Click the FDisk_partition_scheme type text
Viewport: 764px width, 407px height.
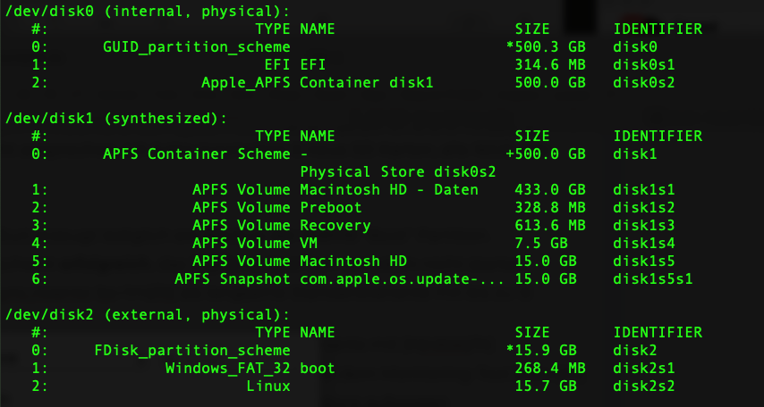191,350
